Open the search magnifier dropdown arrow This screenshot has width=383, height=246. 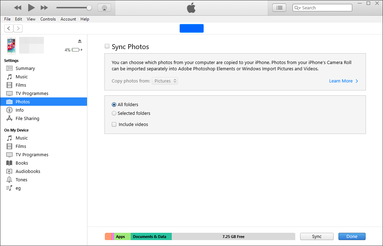point(297,8)
